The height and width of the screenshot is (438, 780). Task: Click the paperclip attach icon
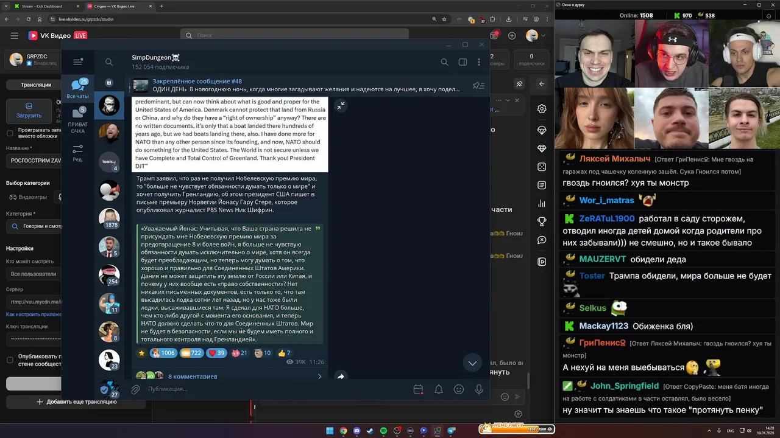[x=135, y=389]
